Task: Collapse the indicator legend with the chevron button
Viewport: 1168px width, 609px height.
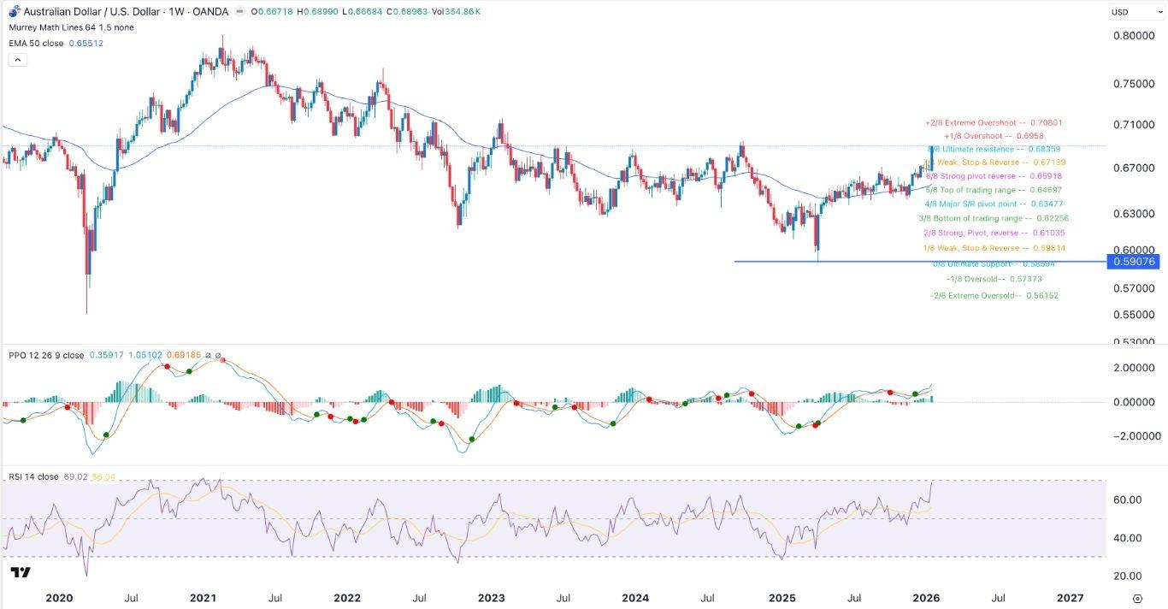Action: [17, 59]
